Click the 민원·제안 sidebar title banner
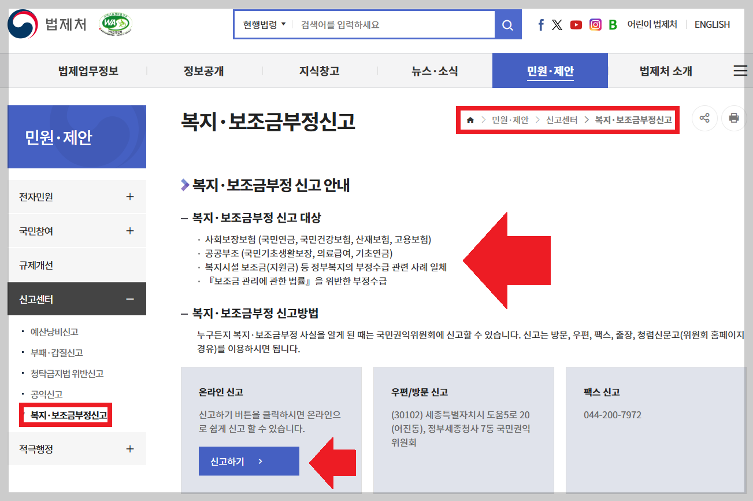 (x=77, y=137)
